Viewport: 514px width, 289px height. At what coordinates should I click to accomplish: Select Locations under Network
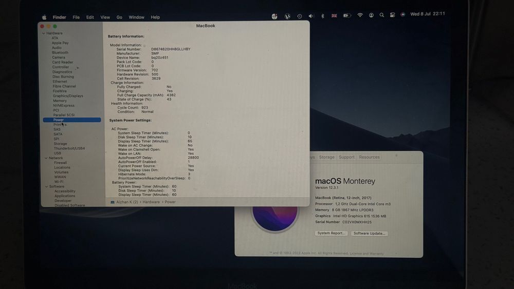[x=62, y=167]
